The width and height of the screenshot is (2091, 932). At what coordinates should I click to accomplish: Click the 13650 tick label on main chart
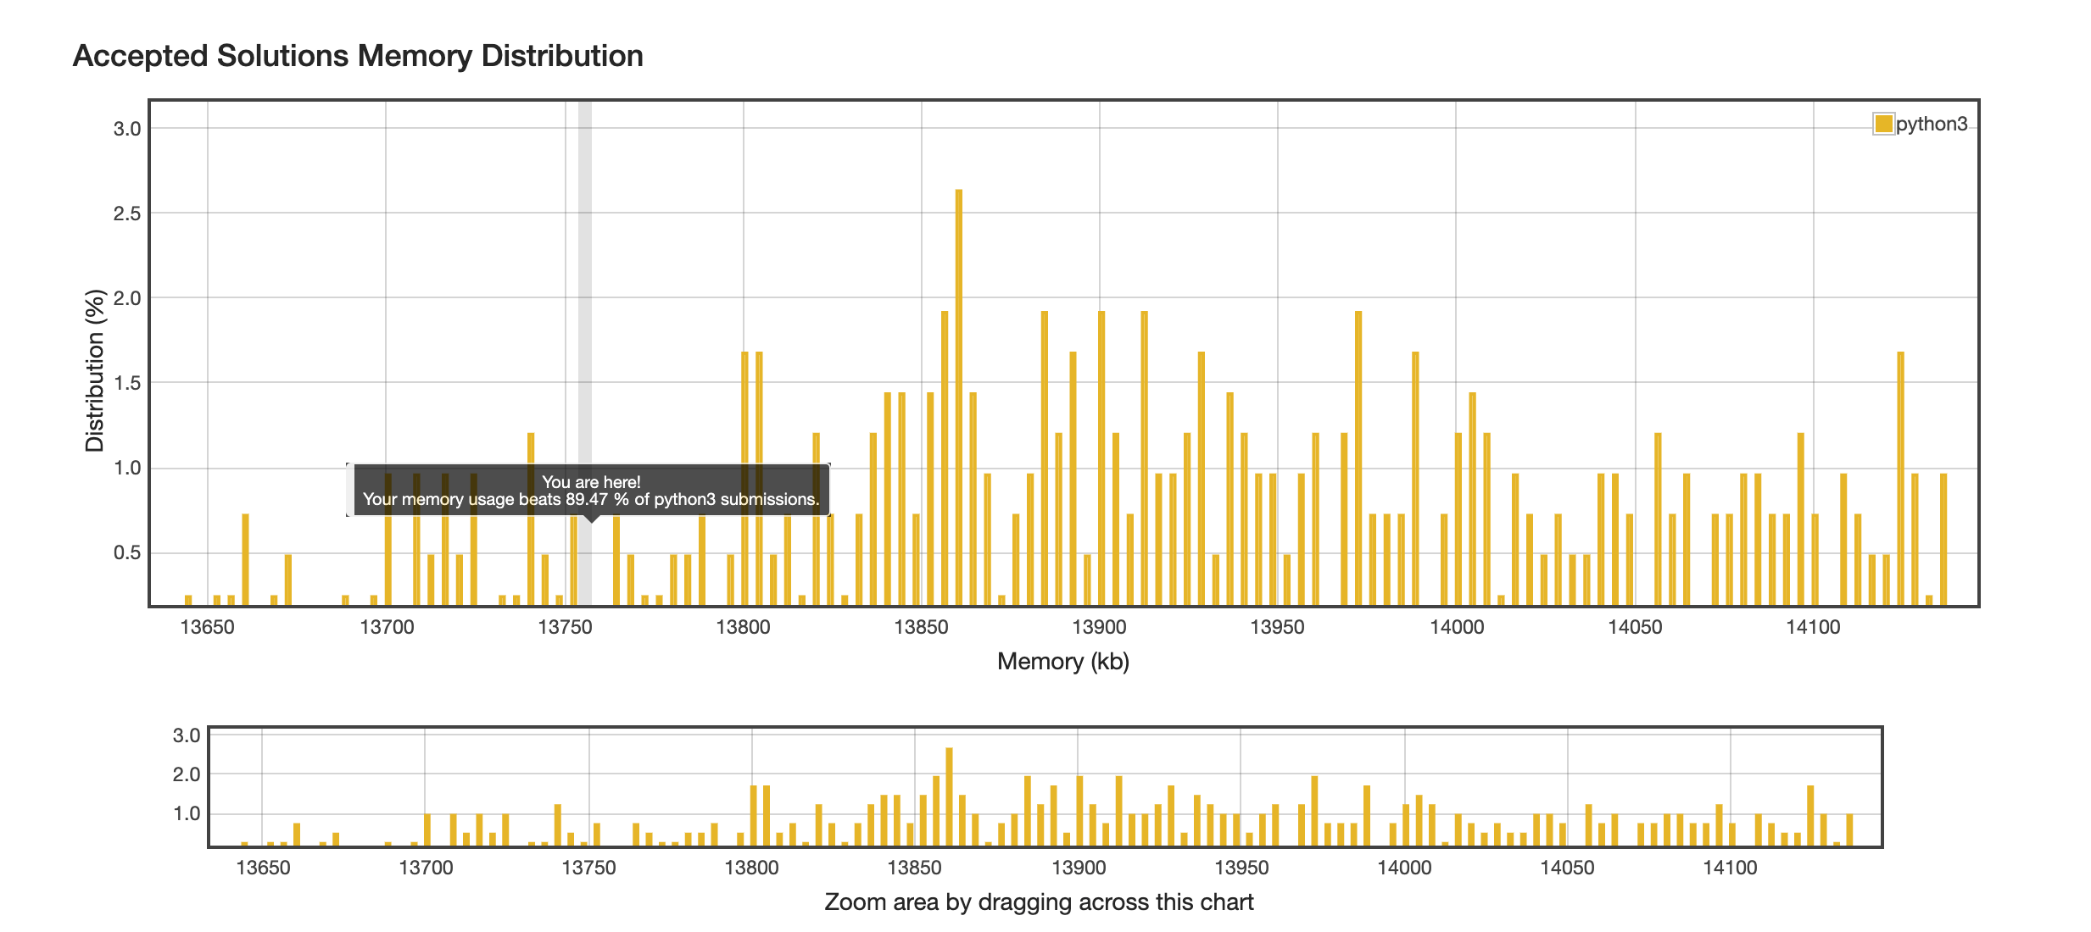click(x=207, y=627)
